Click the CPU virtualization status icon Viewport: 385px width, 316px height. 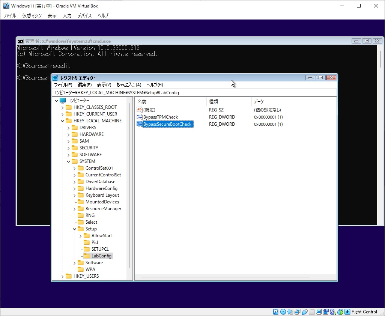(x=333, y=312)
